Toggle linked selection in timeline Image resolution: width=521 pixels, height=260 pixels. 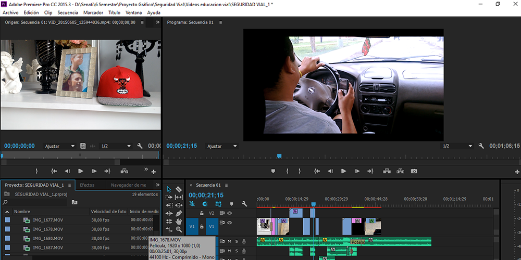click(218, 204)
